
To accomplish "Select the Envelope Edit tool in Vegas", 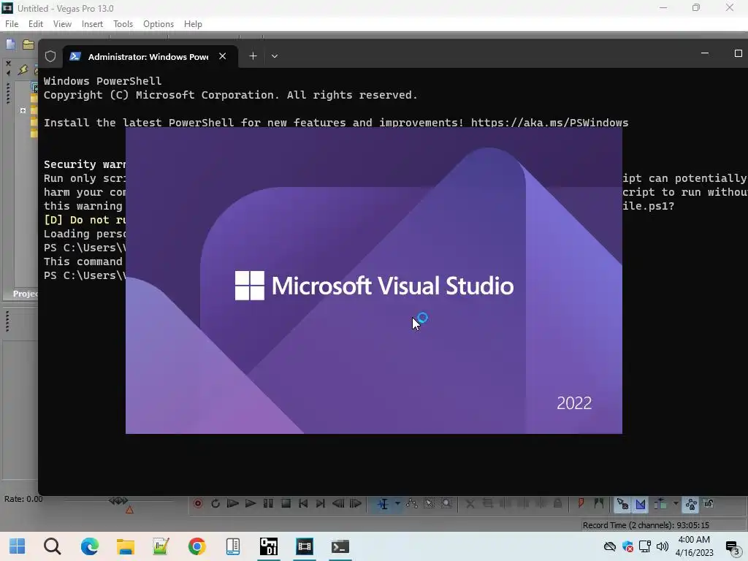I will tap(412, 503).
